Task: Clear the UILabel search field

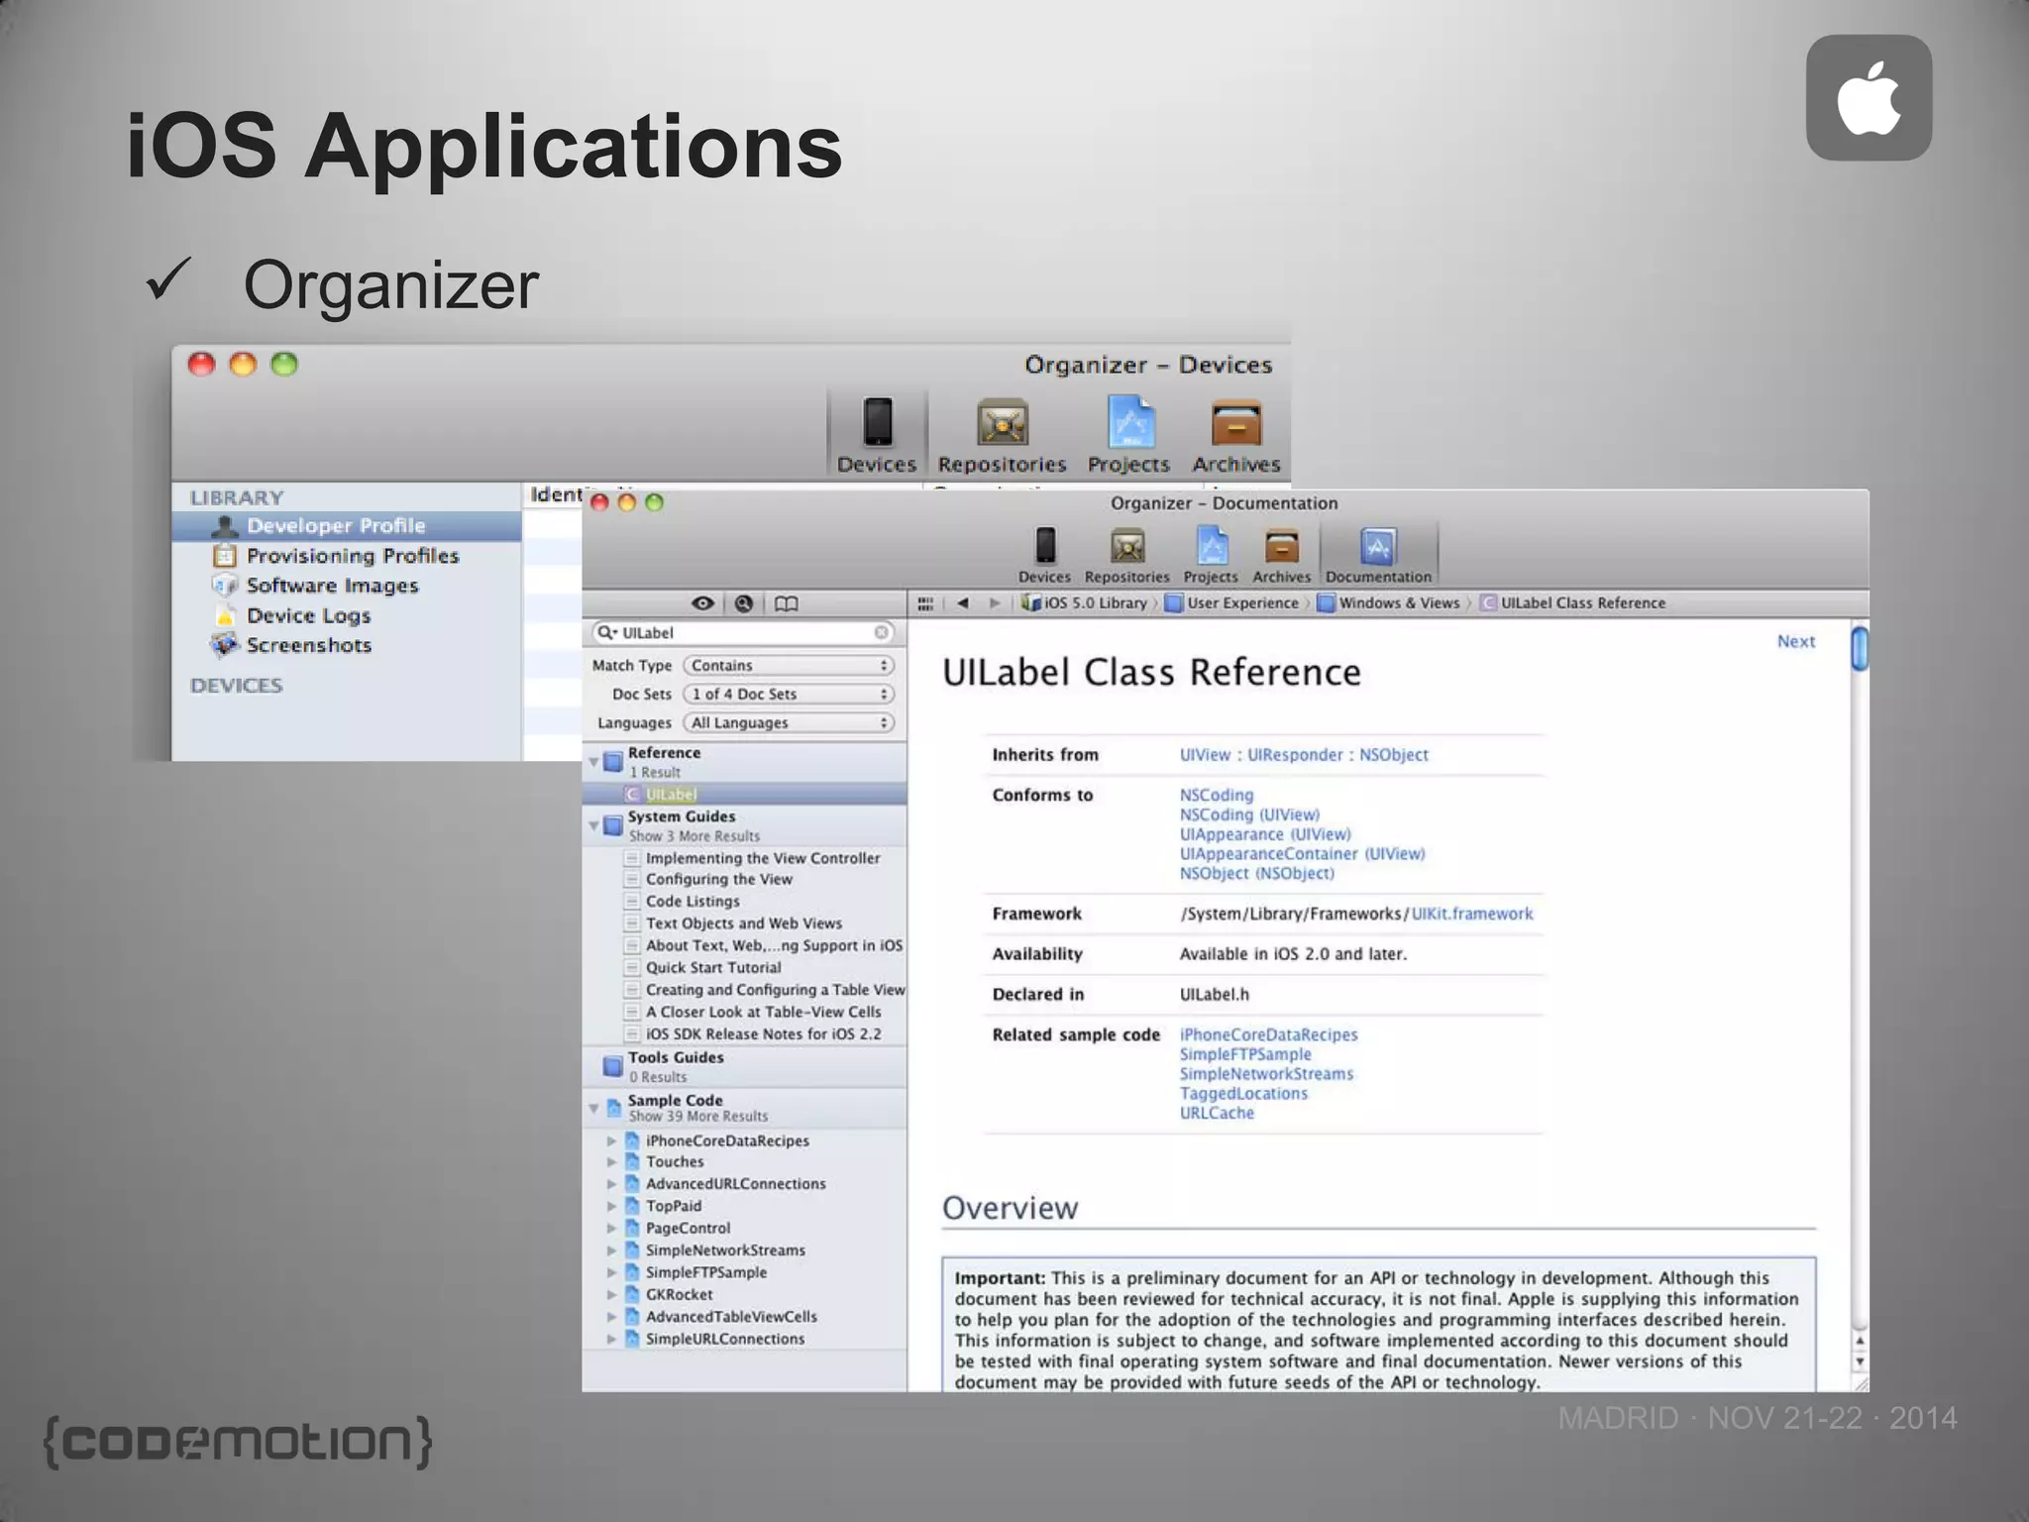Action: 881,632
